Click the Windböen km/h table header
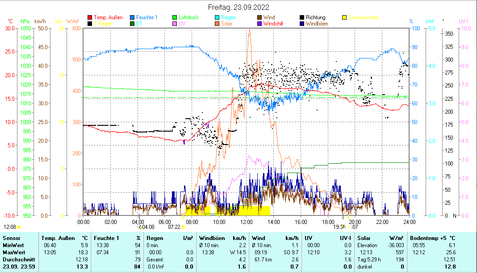 [222, 238]
